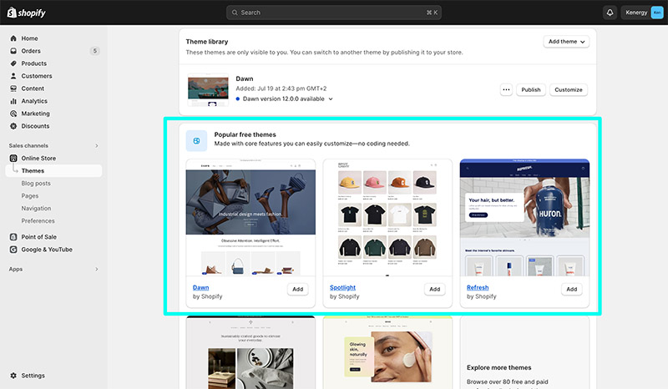
Task: Click the Settings gear icon
Action: pyautogui.click(x=13, y=376)
